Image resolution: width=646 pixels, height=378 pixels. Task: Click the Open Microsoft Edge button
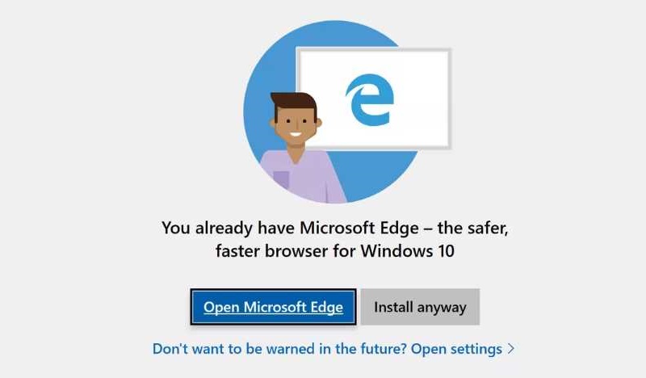point(273,307)
